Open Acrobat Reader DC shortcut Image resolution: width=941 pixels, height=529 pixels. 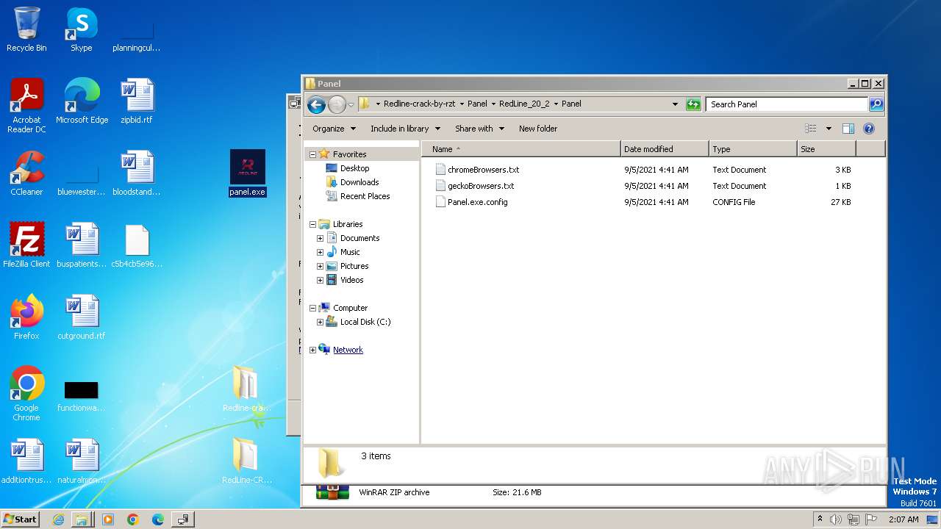click(26, 105)
